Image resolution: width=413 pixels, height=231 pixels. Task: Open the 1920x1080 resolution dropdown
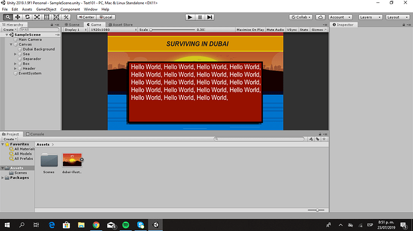(x=113, y=30)
